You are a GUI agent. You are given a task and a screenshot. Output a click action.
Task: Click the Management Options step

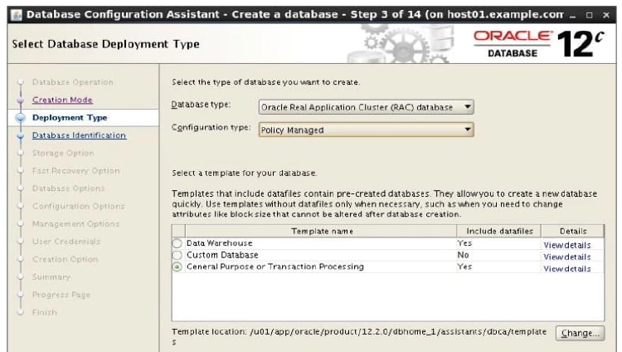click(75, 224)
